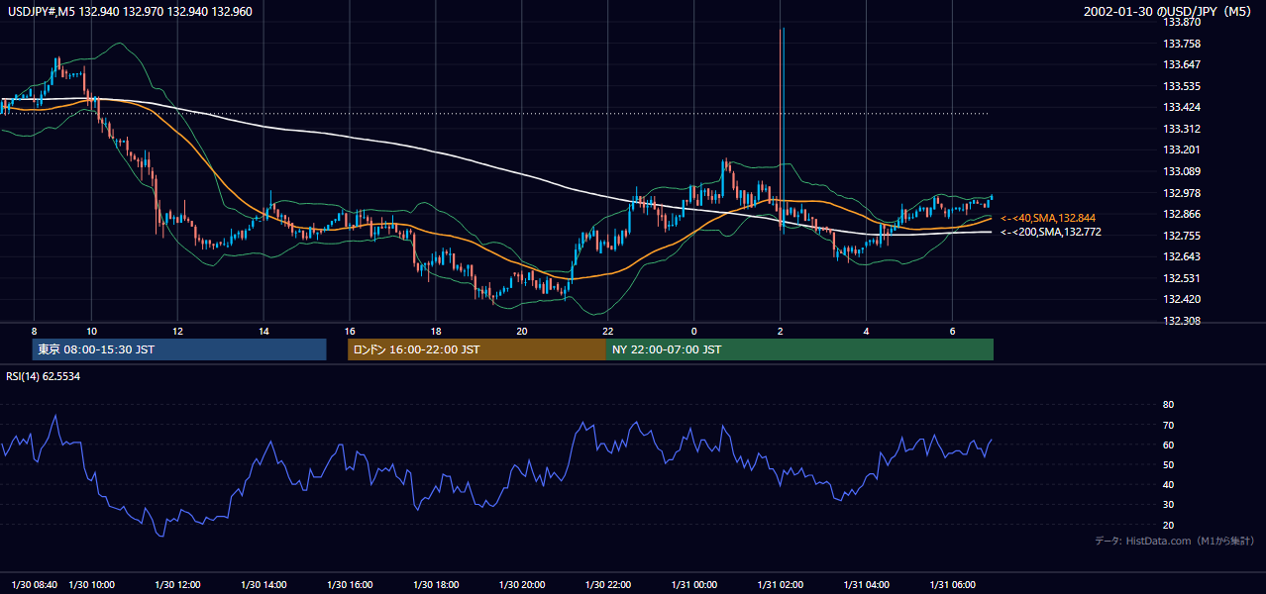This screenshot has width=1266, height=594.
Task: Click the 1/30 18:00 time label
Action: point(436,585)
